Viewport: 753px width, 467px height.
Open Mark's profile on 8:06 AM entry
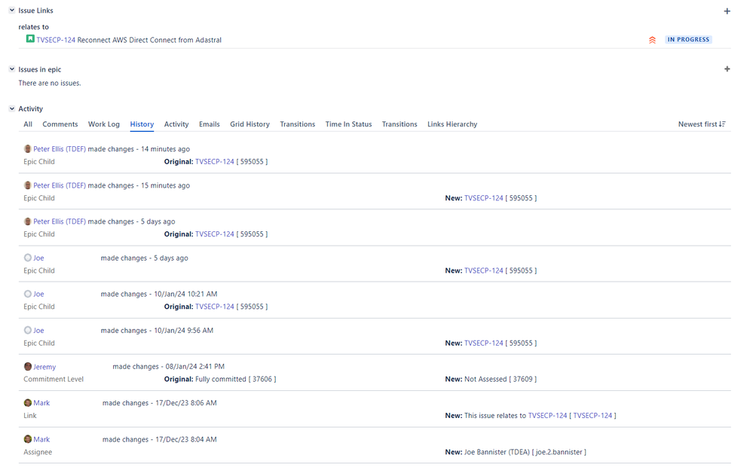[x=41, y=403]
